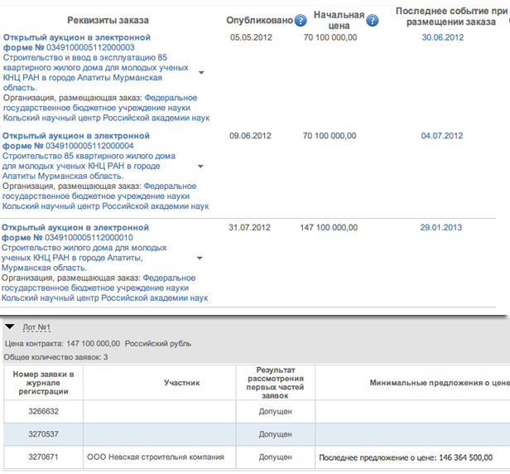Select application number 3270537
The height and width of the screenshot is (474, 510).
(43, 434)
